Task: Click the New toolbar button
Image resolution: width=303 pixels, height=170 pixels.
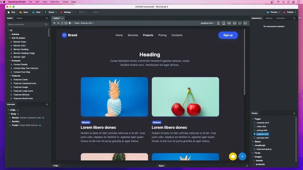Action: click(12, 12)
